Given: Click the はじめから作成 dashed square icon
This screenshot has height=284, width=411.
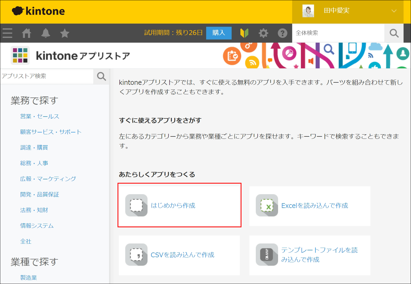Looking at the screenshot, I should pos(136,205).
